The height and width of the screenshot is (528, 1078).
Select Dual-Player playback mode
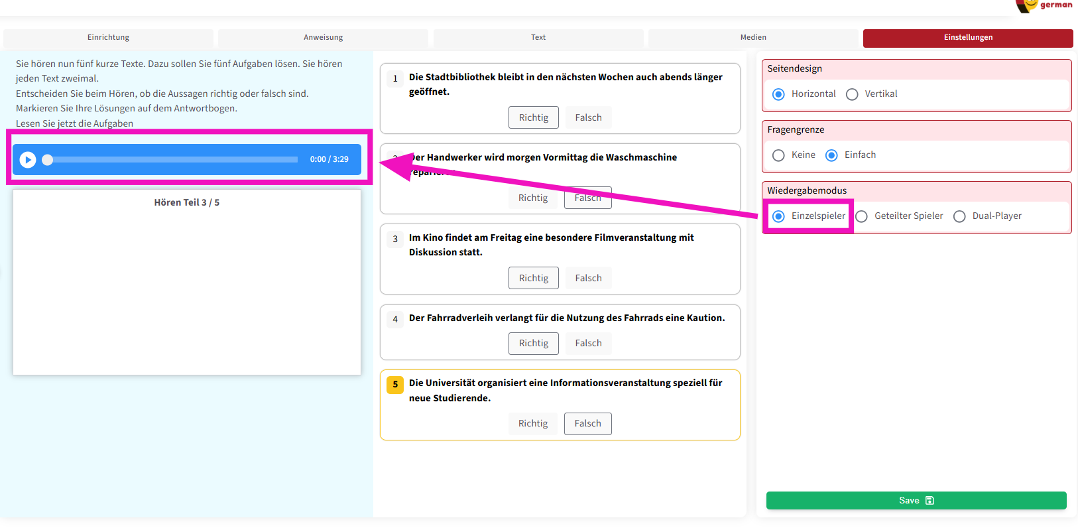point(959,216)
